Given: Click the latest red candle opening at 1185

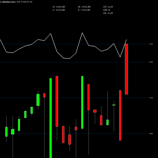Looking at the screenshot, I should pos(126,69).
